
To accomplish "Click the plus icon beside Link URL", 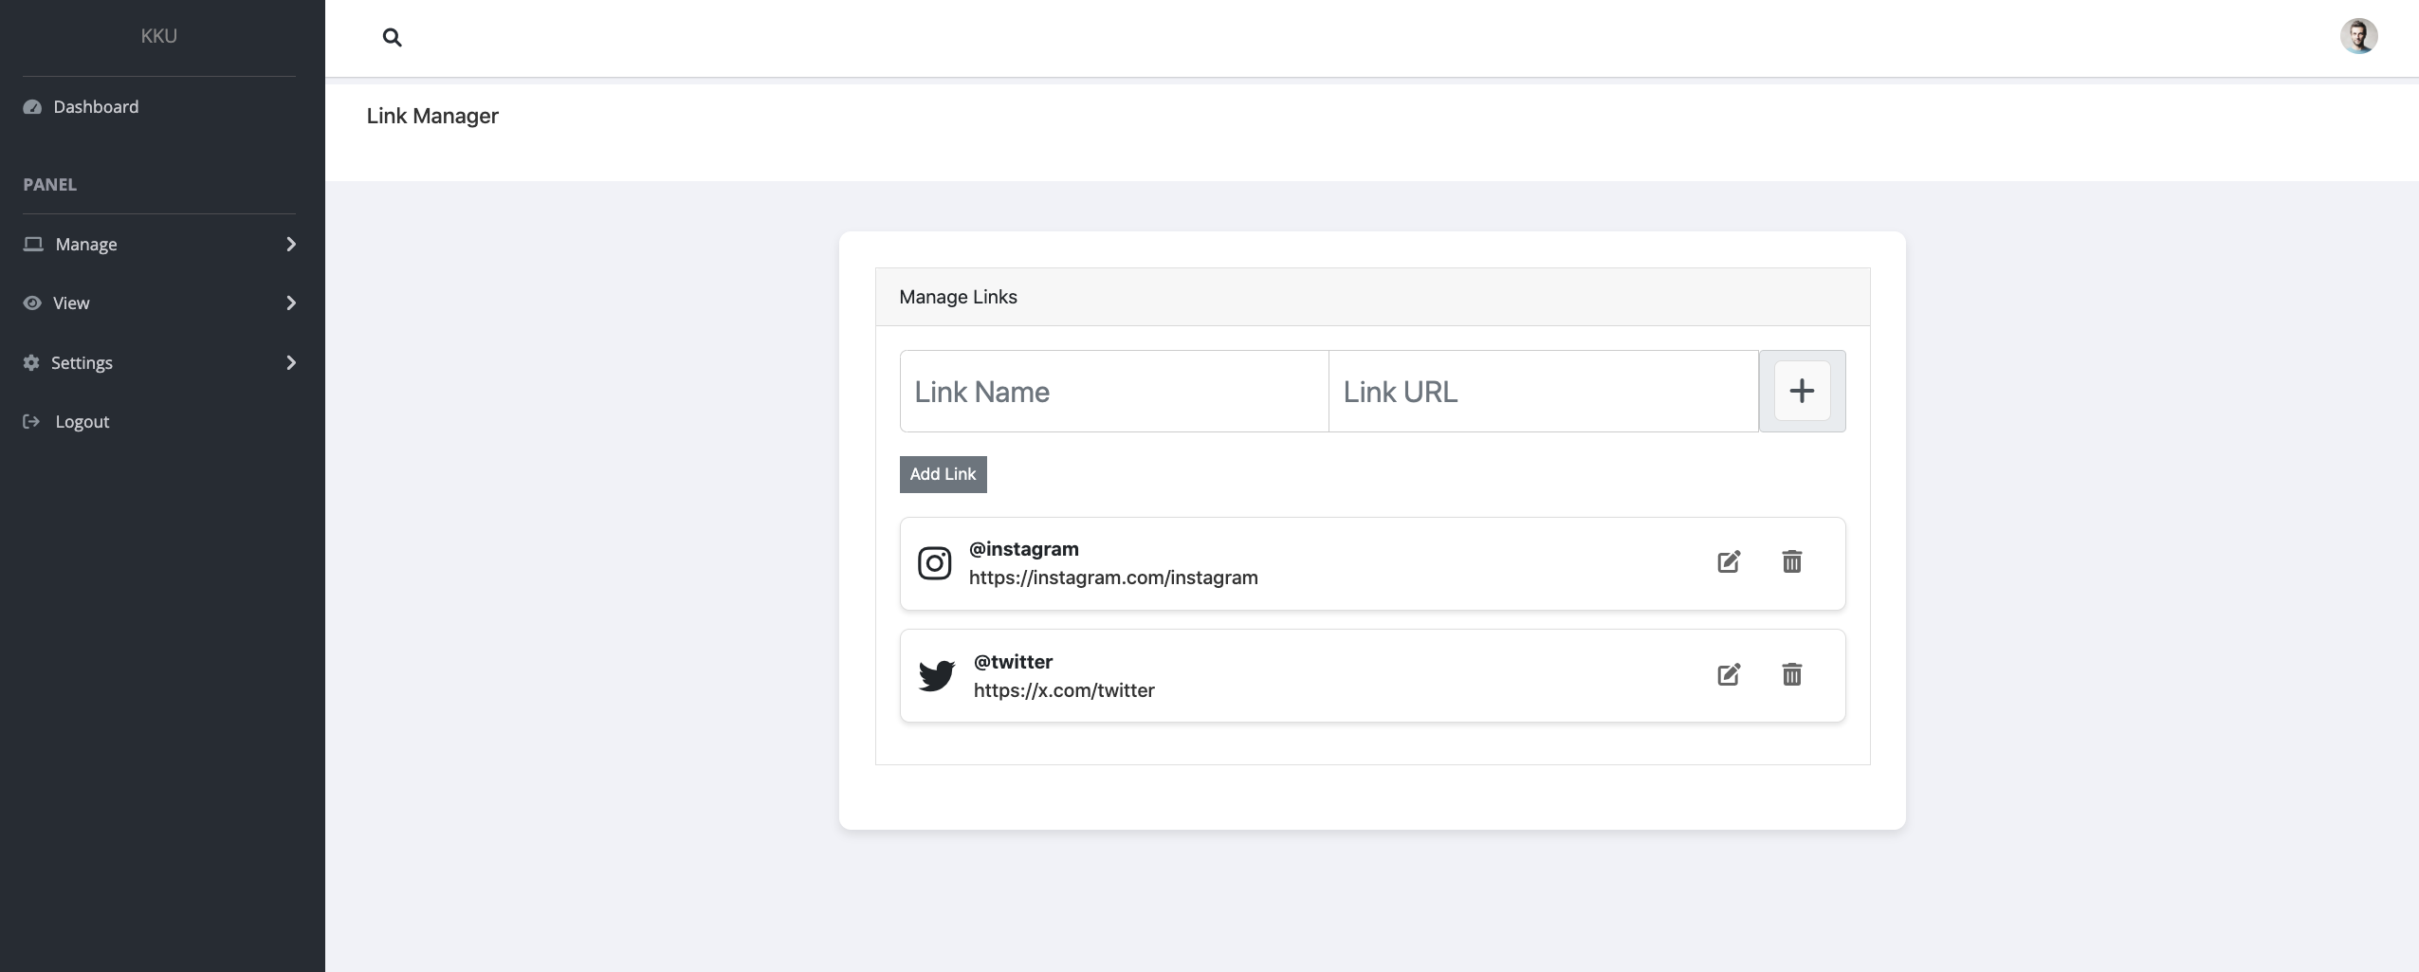I will 1801,391.
